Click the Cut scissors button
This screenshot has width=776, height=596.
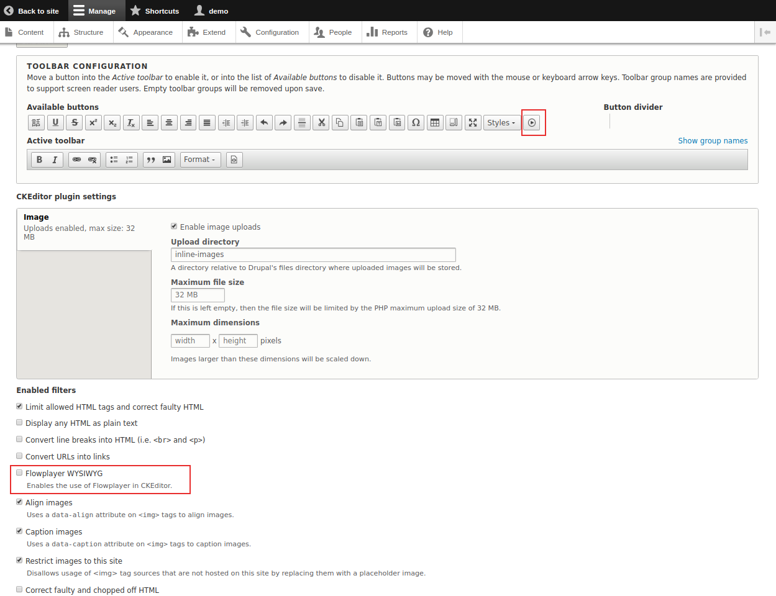tap(321, 123)
